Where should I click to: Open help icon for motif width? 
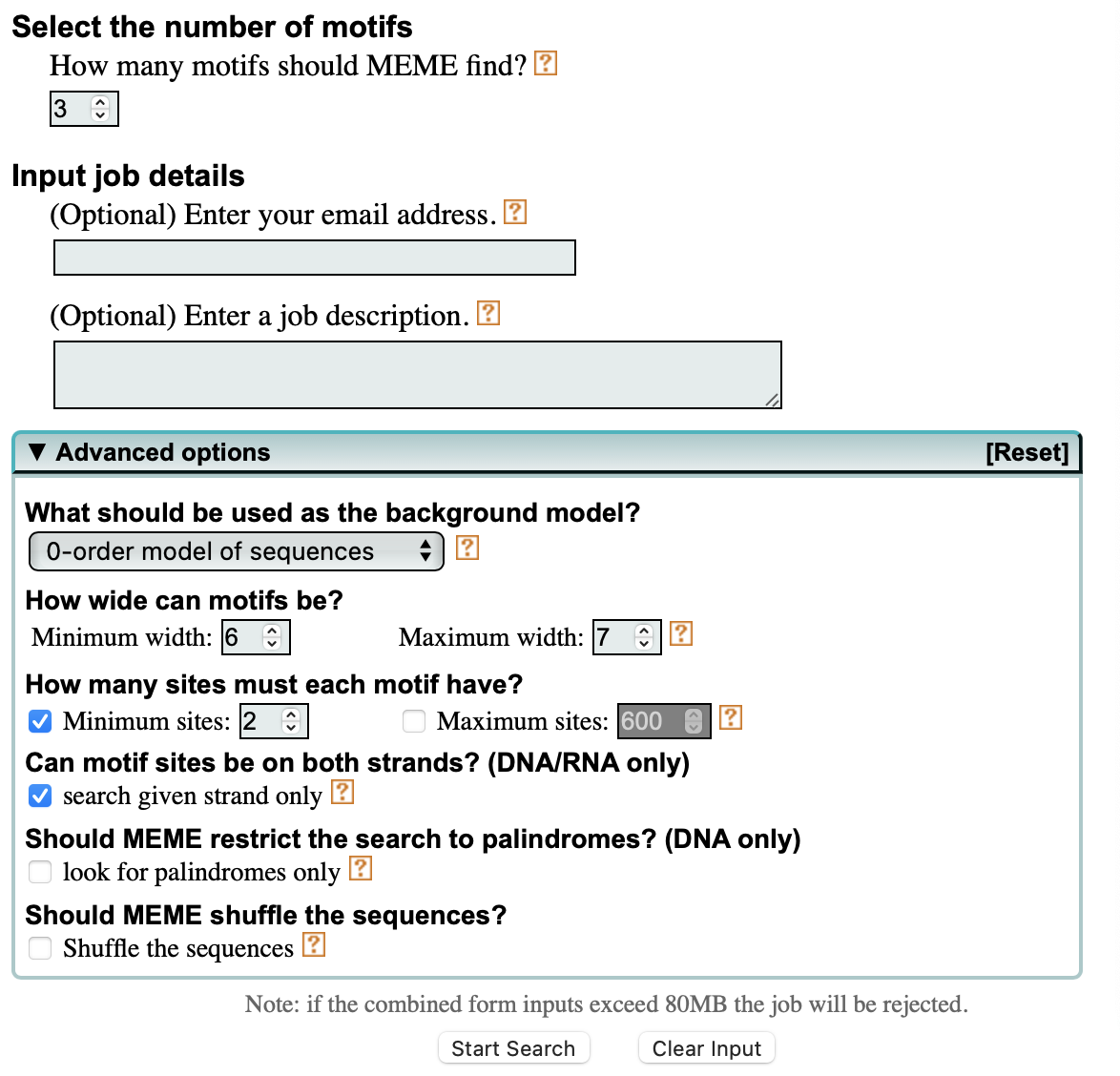tap(681, 634)
